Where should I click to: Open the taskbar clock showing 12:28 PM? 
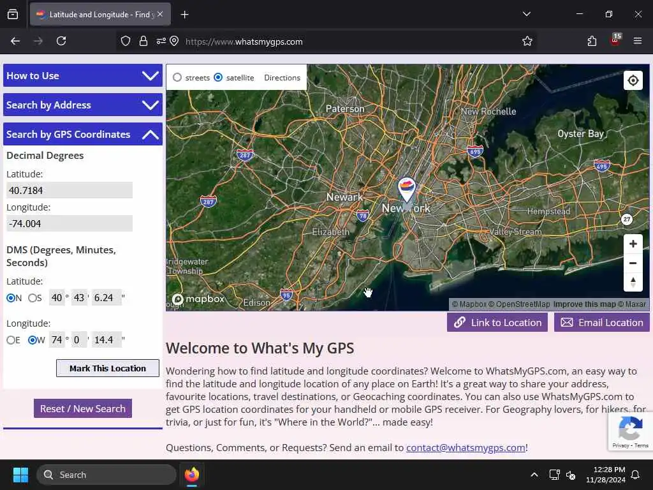(x=606, y=475)
